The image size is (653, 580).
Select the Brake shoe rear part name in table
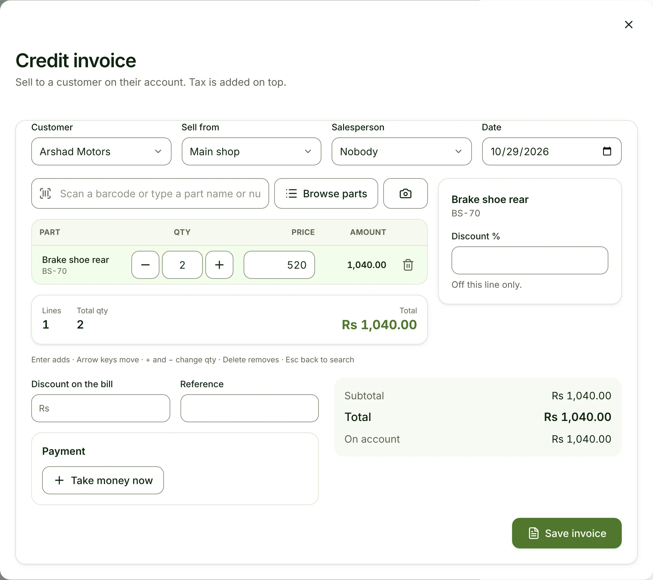pos(75,260)
